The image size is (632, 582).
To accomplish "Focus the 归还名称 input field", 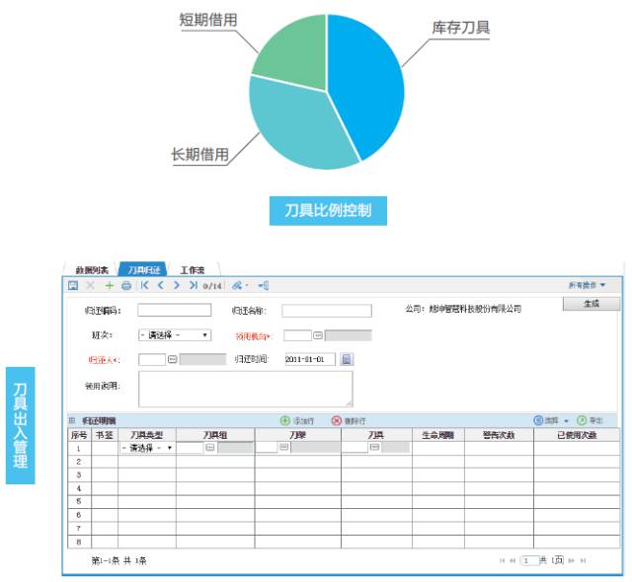I will pyautogui.click(x=327, y=311).
